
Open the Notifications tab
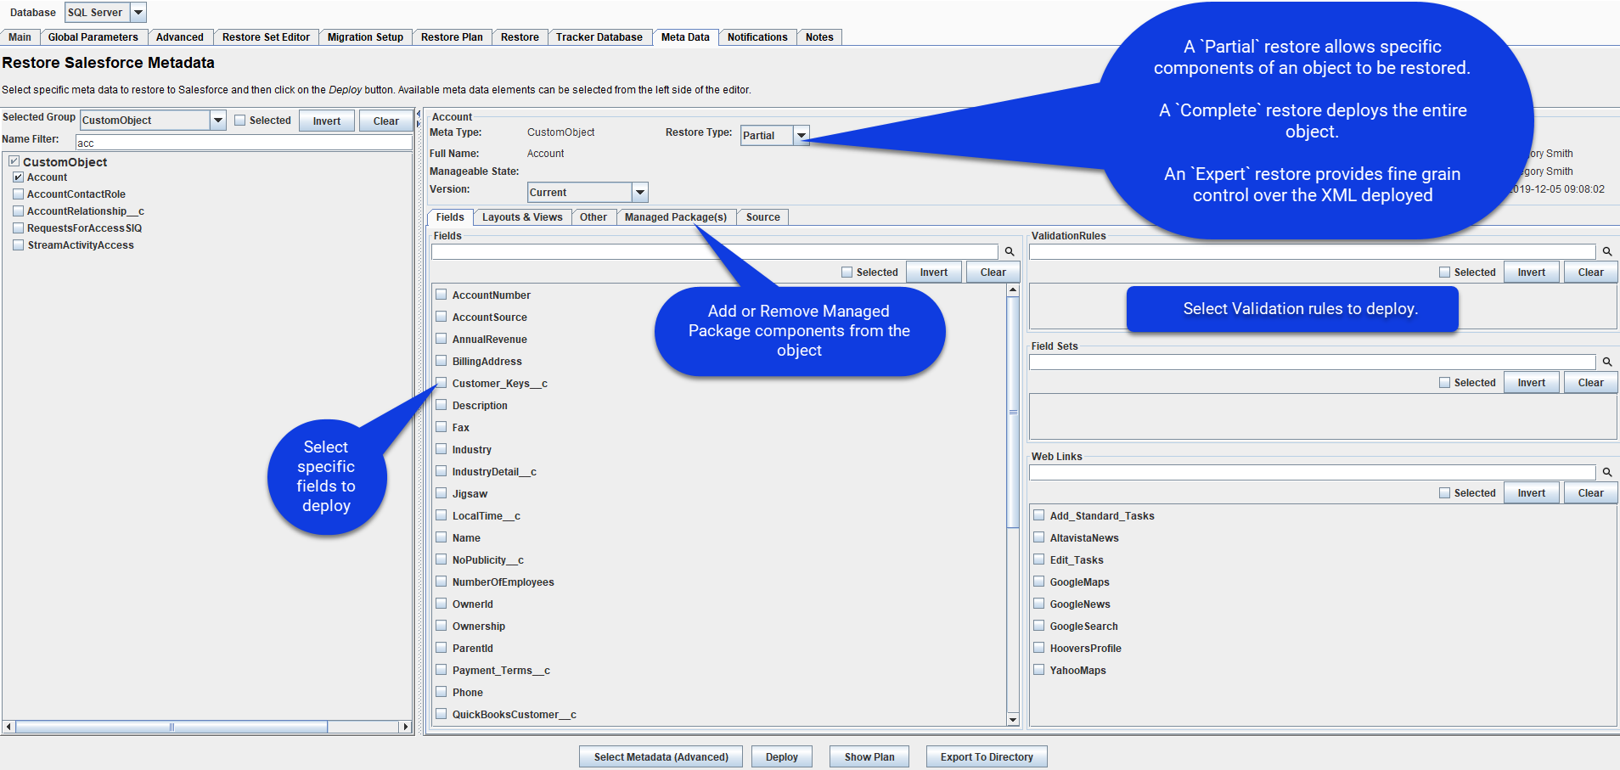pos(757,37)
